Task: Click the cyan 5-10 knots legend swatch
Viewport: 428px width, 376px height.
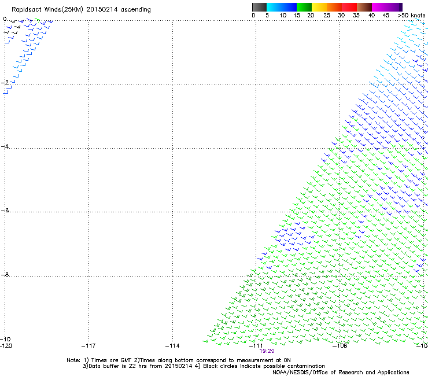Action: coord(274,7)
